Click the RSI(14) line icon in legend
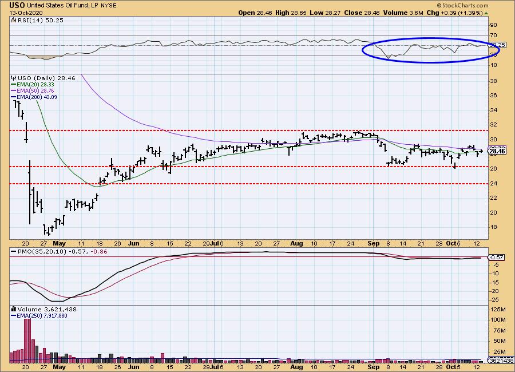515x372 pixels. pos(13,20)
